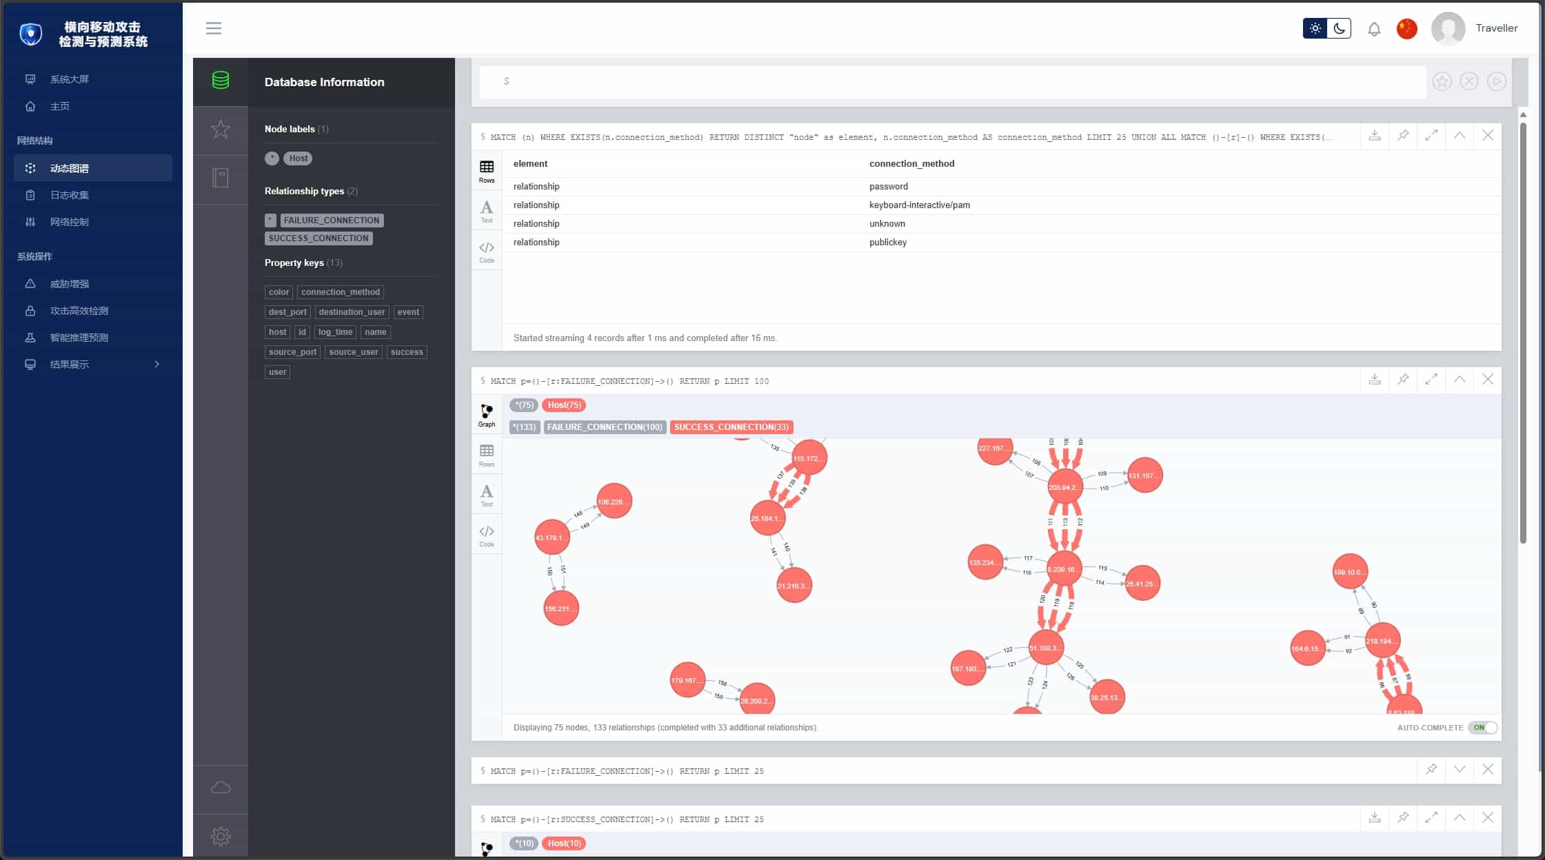Click the destination_user property key
Image resolution: width=1545 pixels, height=860 pixels.
(352, 312)
